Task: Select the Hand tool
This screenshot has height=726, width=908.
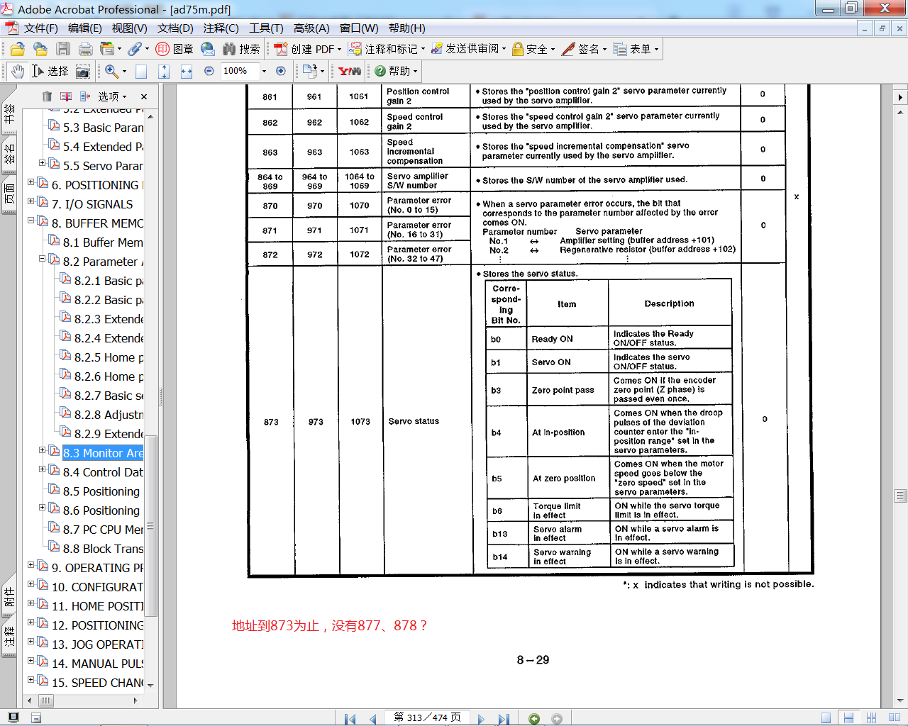Action: pos(18,71)
